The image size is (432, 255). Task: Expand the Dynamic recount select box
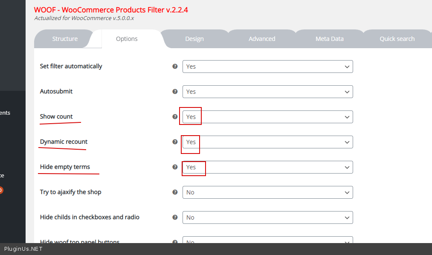coord(267,142)
